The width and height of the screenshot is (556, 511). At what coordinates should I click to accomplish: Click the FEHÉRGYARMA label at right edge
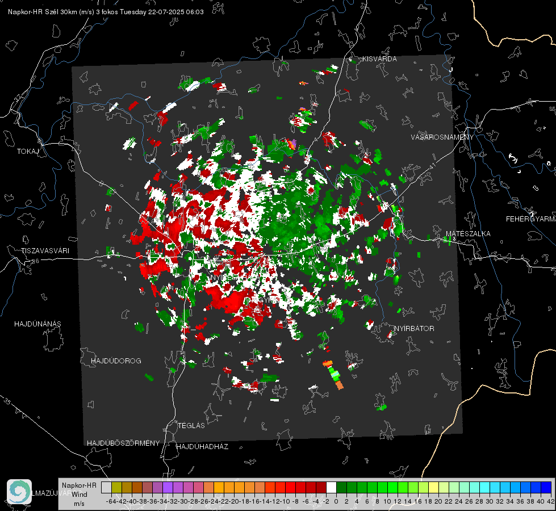click(x=530, y=219)
